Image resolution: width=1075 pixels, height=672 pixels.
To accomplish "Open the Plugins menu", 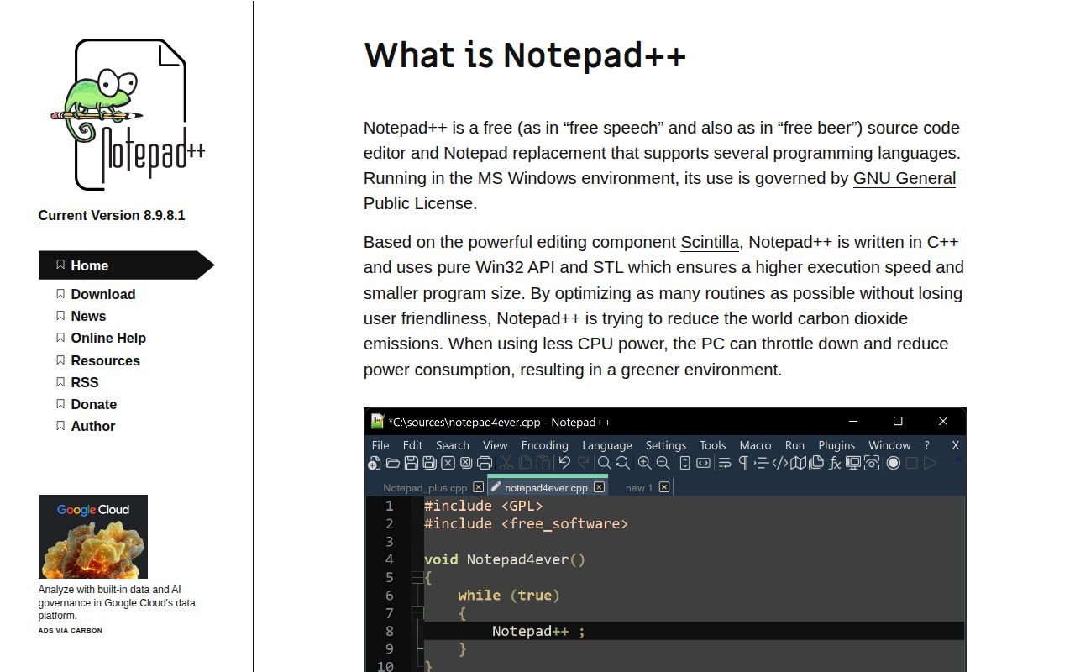I will [836, 445].
